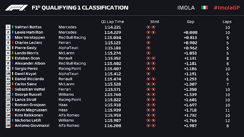Viewport: 244px width, 137px height.
Task: Click the Laps column header
Action: click(227, 22)
